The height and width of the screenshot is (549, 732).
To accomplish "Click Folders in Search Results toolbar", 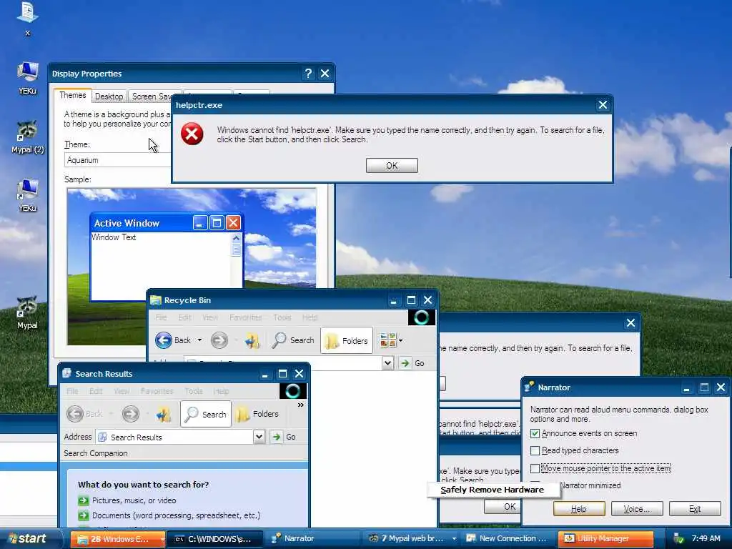I will click(257, 414).
